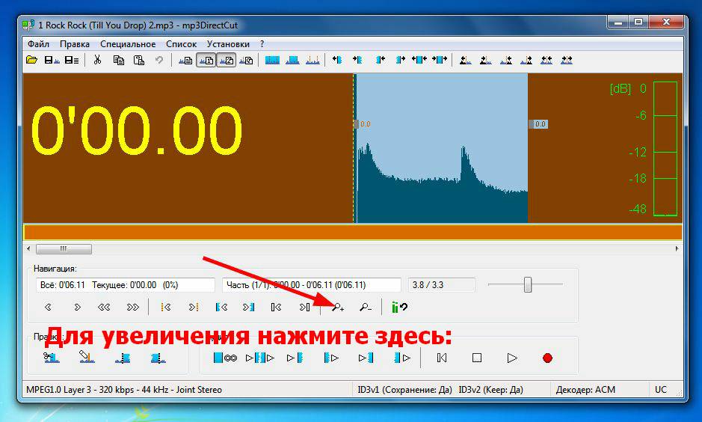This screenshot has width=702, height=422.
Task: Click the '3.8 / 3.3' value field
Action: 441,285
